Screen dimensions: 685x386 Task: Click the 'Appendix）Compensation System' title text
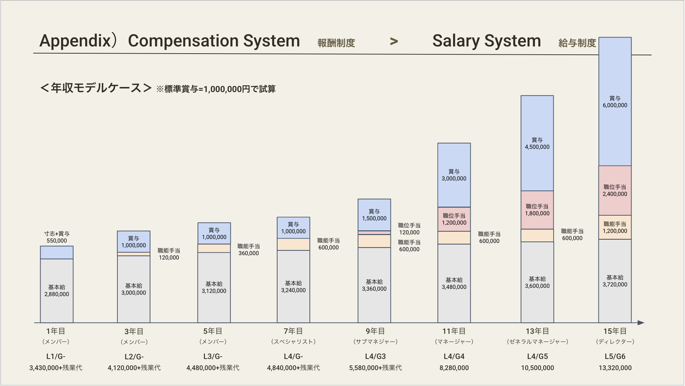pos(169,41)
